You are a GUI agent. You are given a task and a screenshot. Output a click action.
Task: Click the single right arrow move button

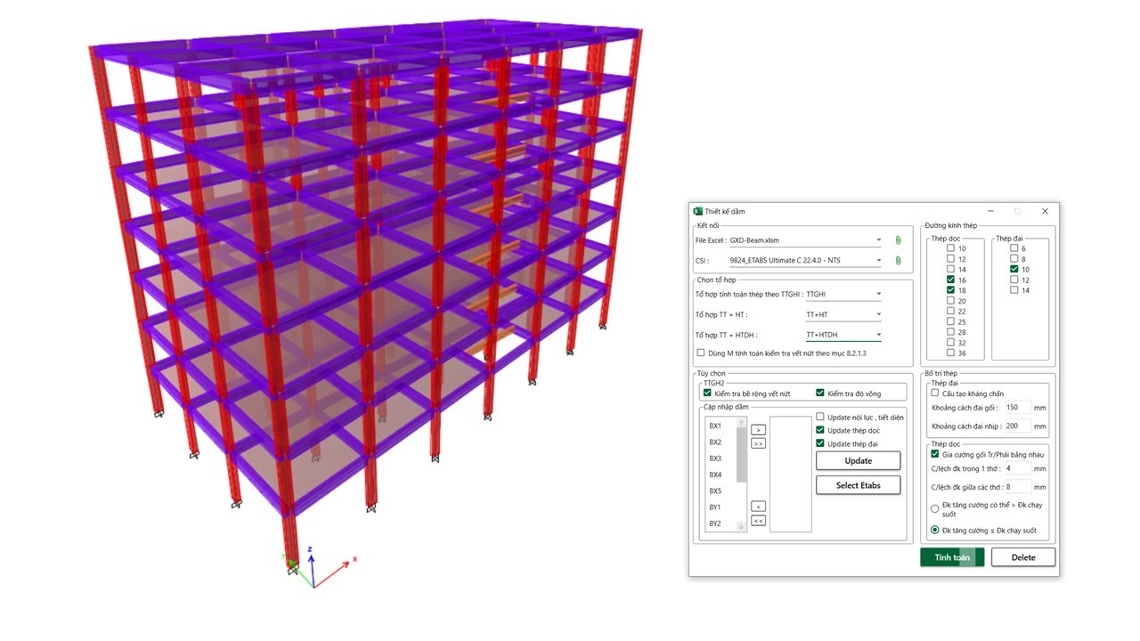point(758,429)
